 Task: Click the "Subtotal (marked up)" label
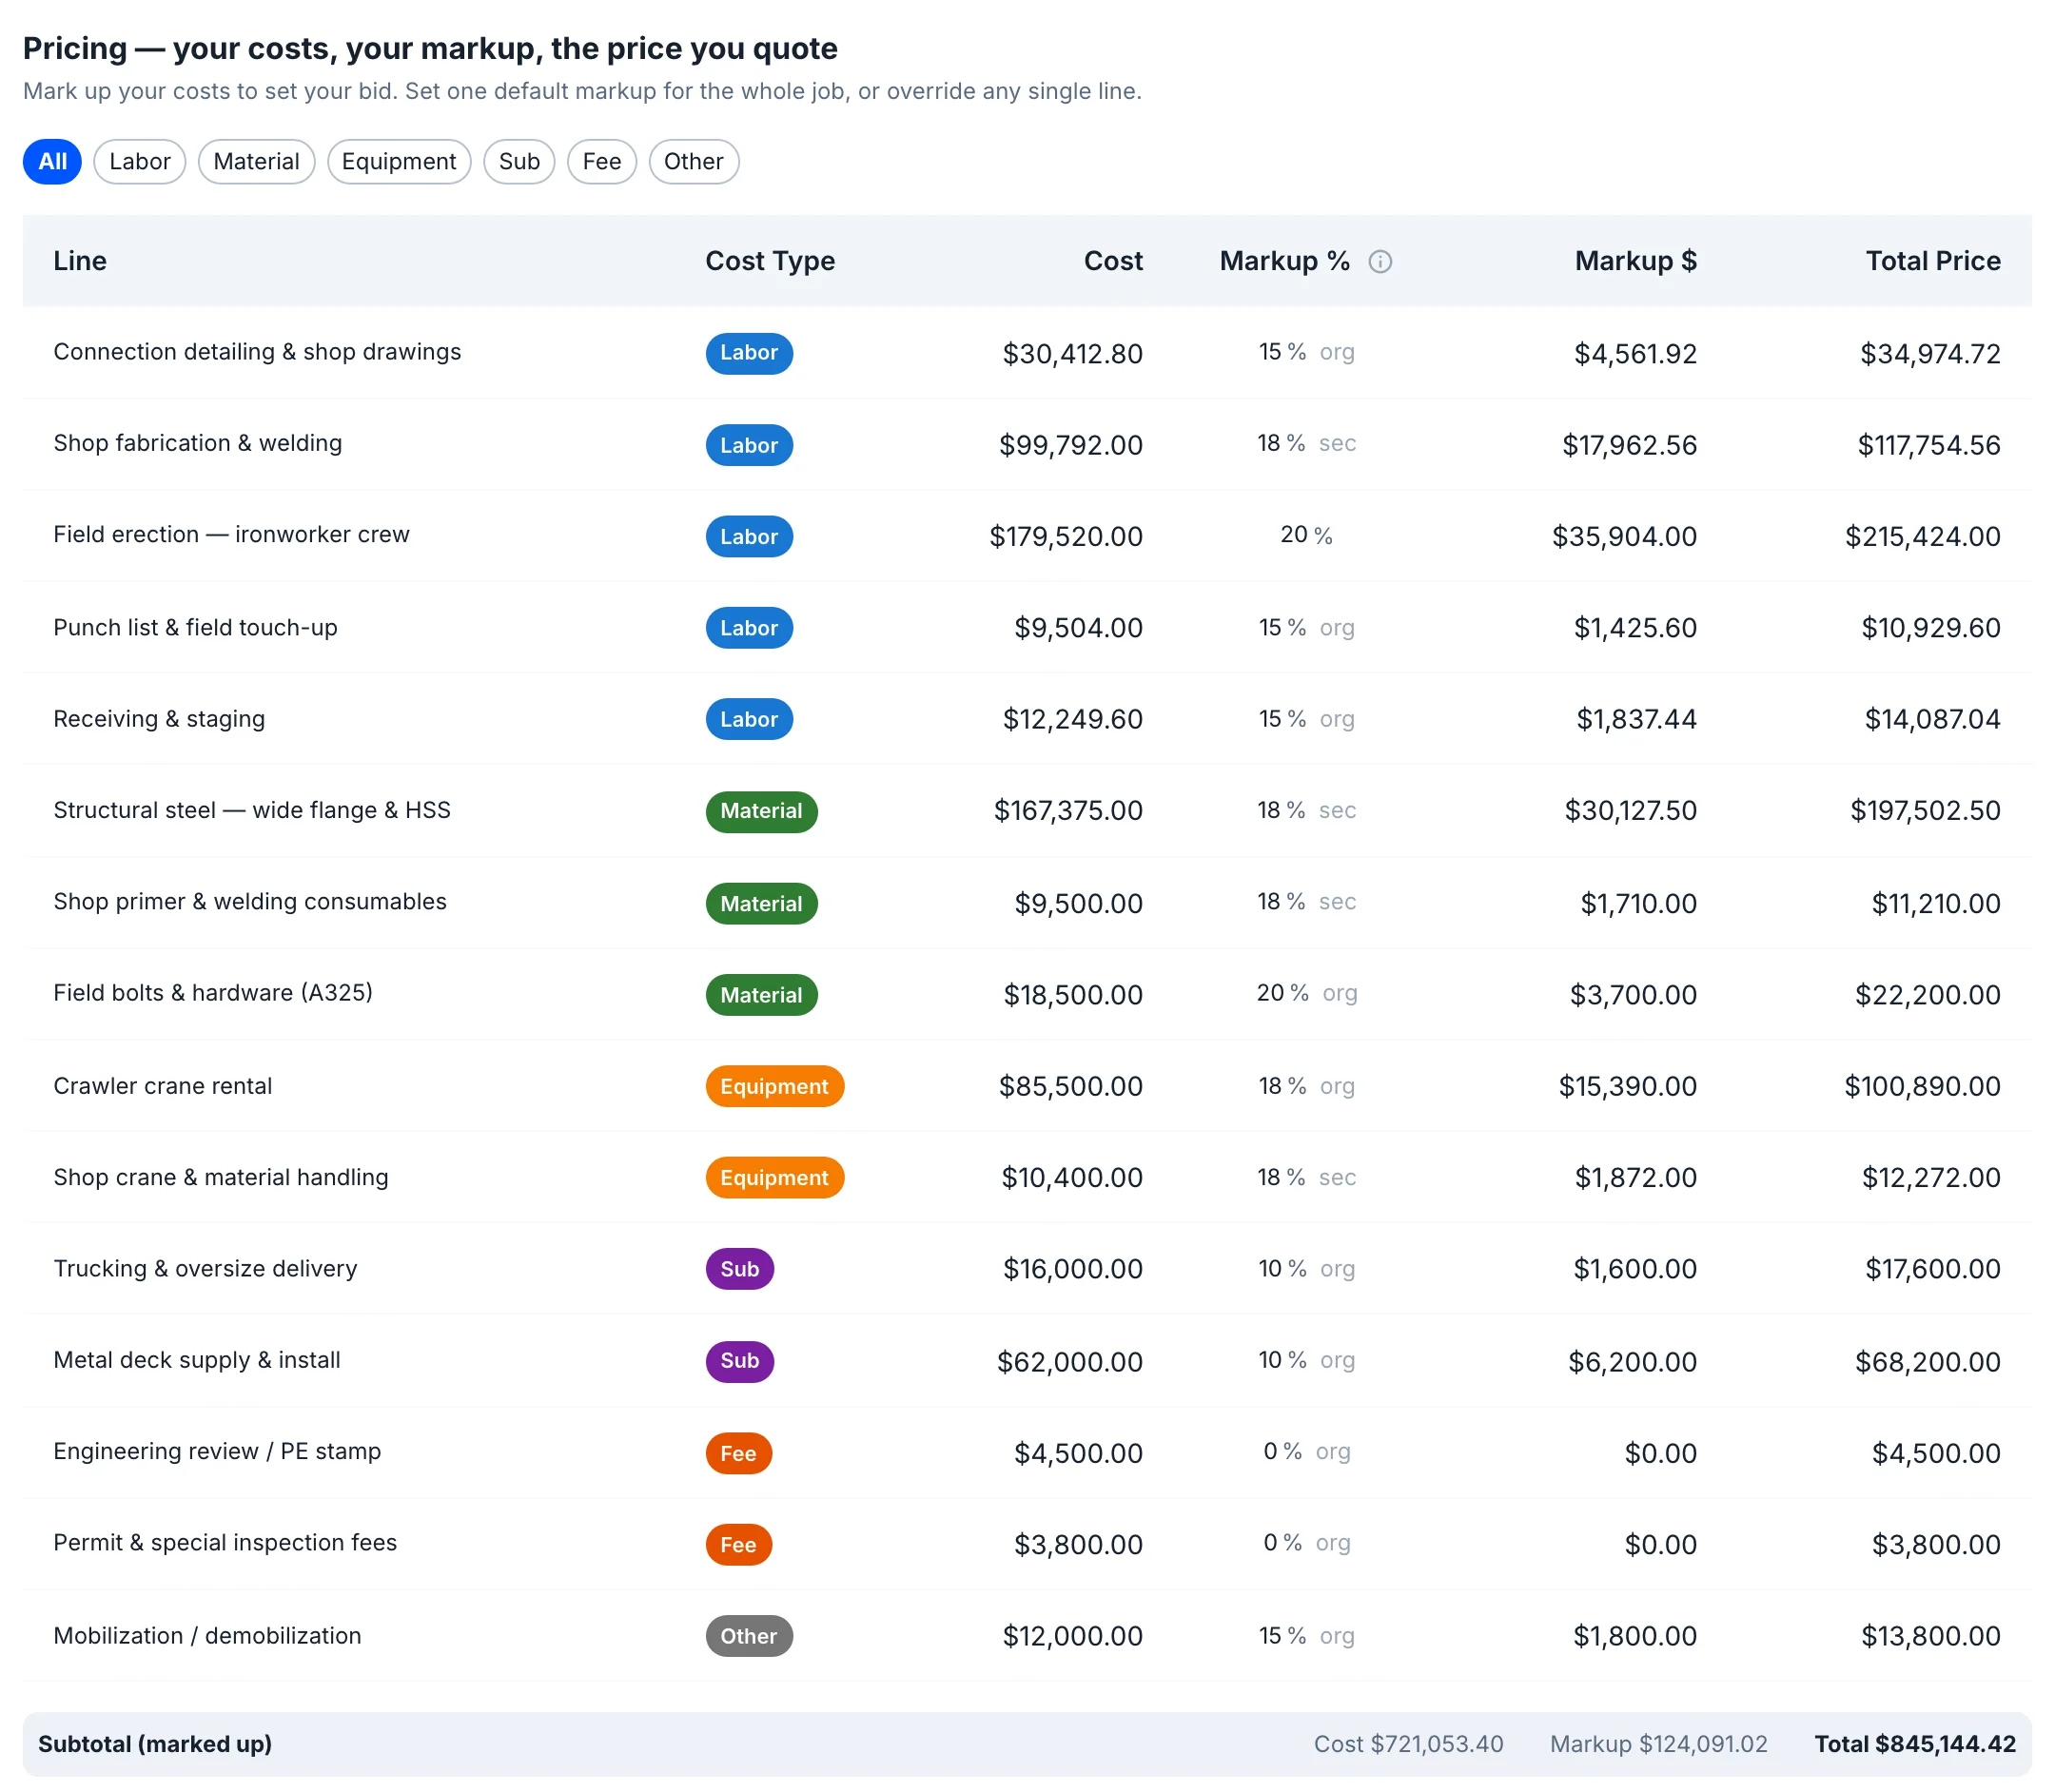tap(155, 1745)
